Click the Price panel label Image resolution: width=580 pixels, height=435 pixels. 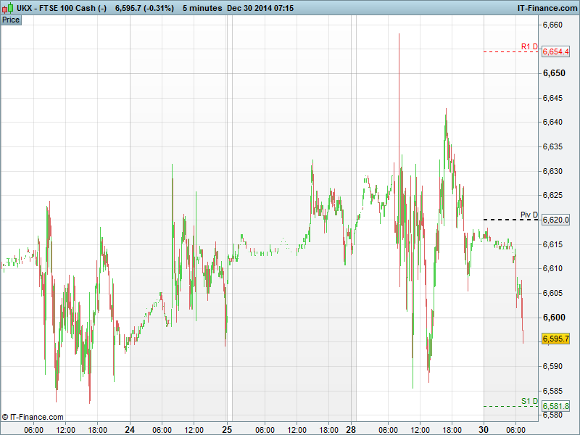coord(11,20)
